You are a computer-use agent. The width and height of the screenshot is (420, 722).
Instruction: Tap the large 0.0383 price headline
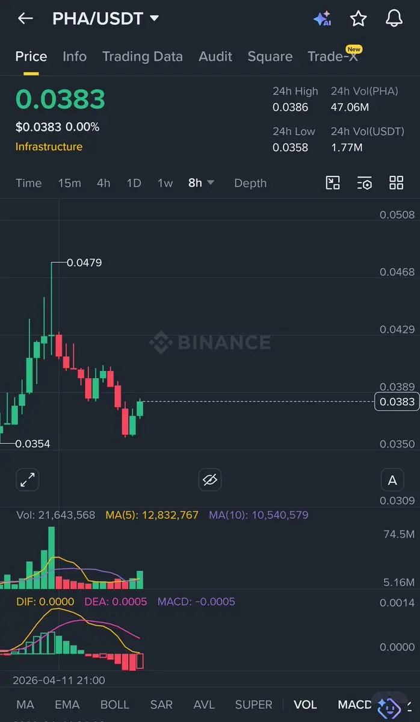(60, 99)
